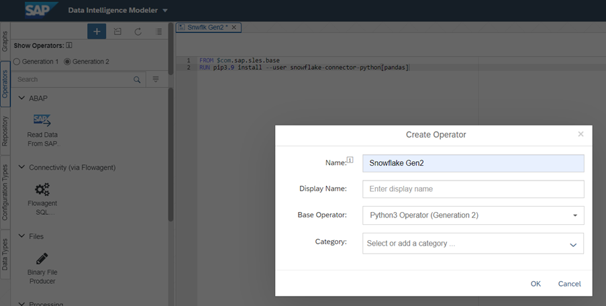Switch to the Graphs side tab
The height and width of the screenshot is (306, 606).
(5, 41)
